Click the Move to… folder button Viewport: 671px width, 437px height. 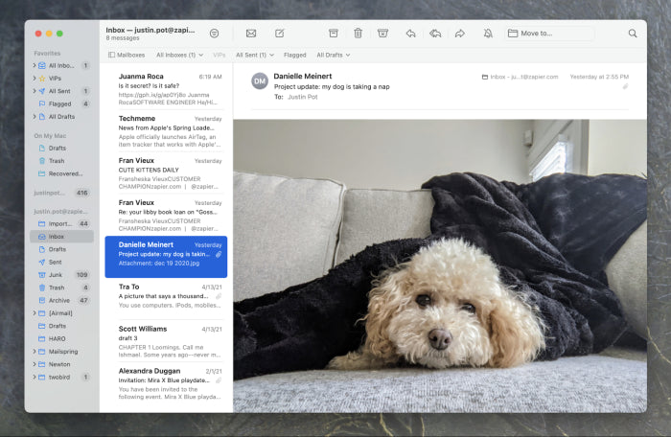550,34
